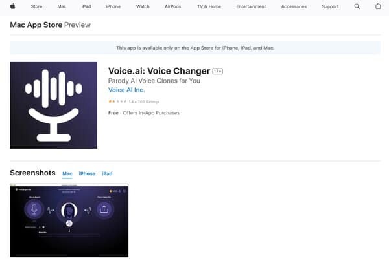Click 'Parody AI Voice Clones for You' subtitle
Image resolution: width=389 pixels, height=265 pixels.
(x=154, y=81)
